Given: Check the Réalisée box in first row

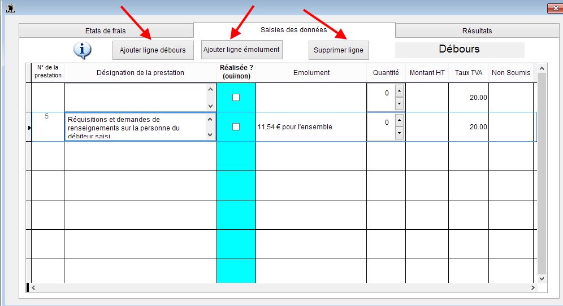Looking at the screenshot, I should [236, 98].
